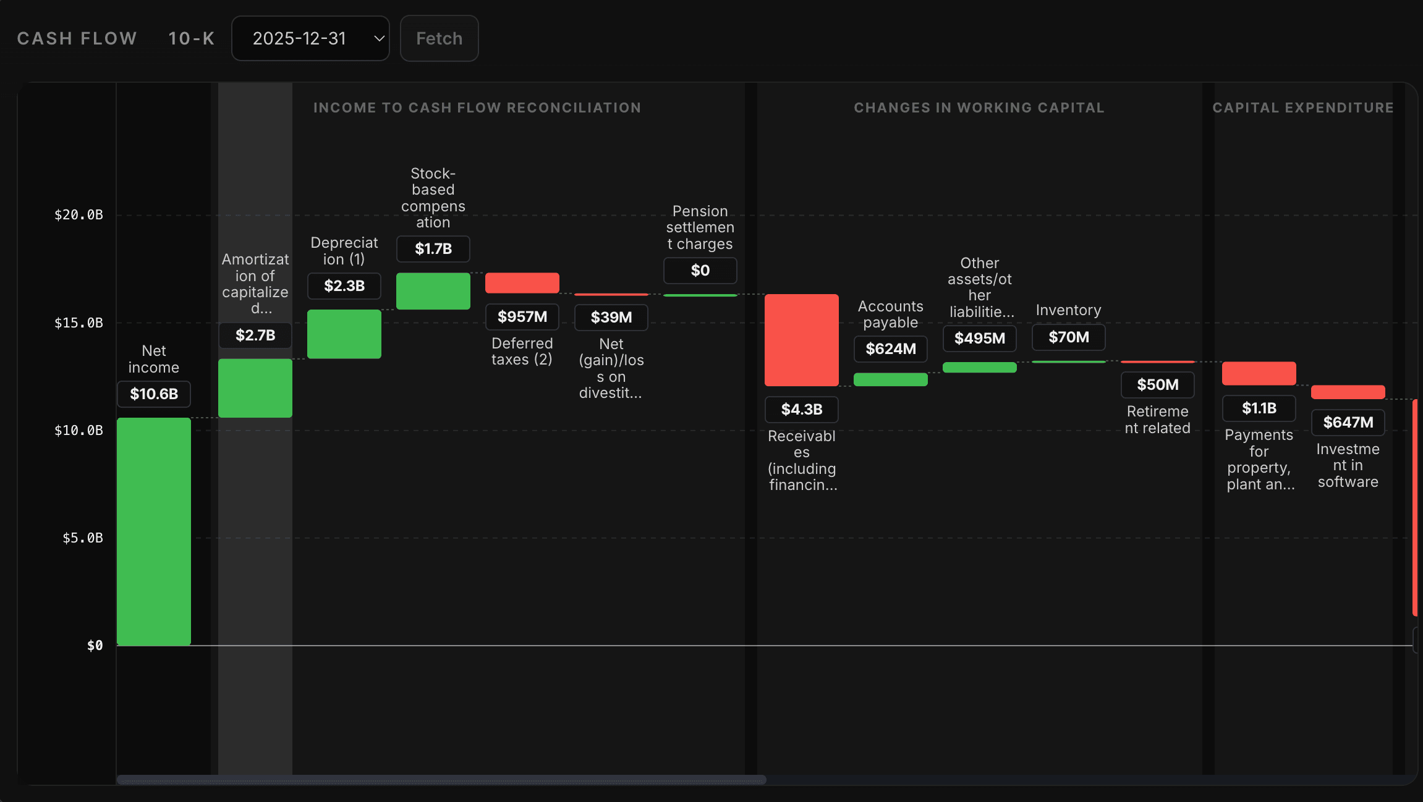Click the $70M Inventory value badge
Viewport: 1423px width, 802px height.
(x=1068, y=337)
